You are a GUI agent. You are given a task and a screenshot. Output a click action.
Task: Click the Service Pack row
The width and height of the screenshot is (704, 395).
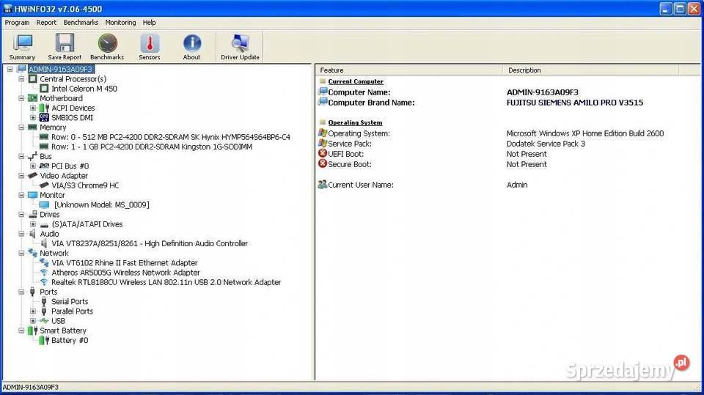point(507,144)
